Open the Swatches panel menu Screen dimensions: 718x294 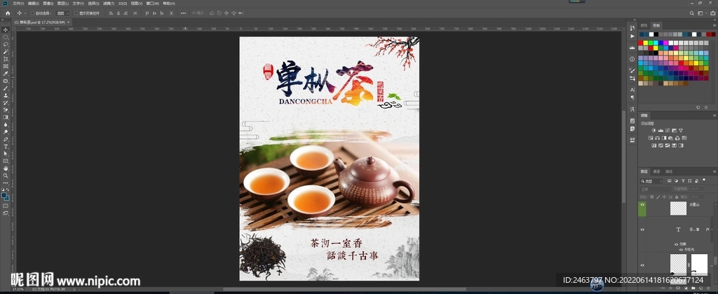tap(714, 25)
